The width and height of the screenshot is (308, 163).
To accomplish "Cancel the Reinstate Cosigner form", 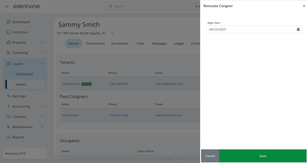I will [210, 156].
